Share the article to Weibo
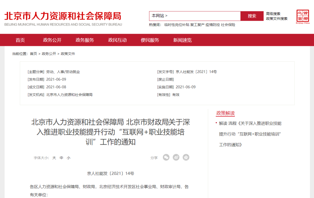The image size is (314, 198). (x=176, y=157)
